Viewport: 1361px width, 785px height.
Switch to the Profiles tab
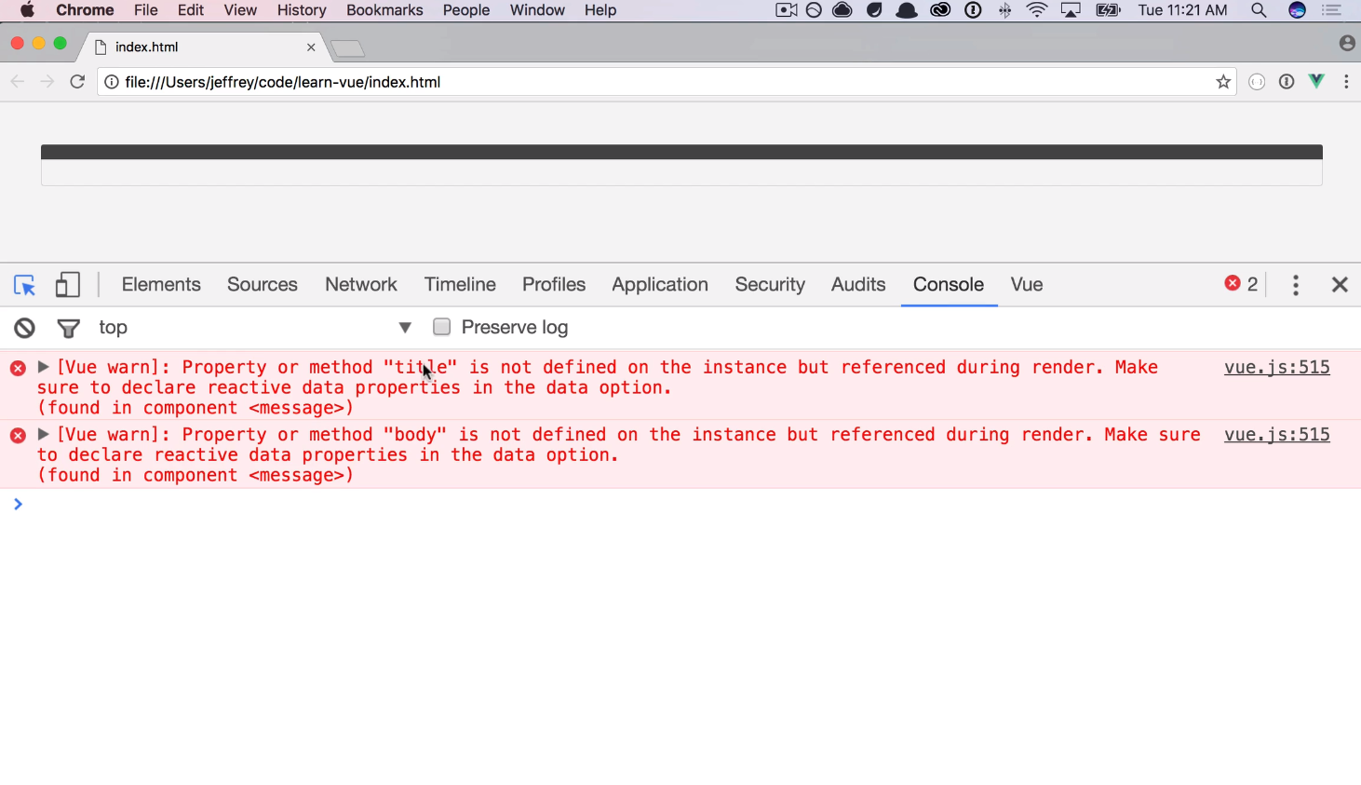coord(554,285)
